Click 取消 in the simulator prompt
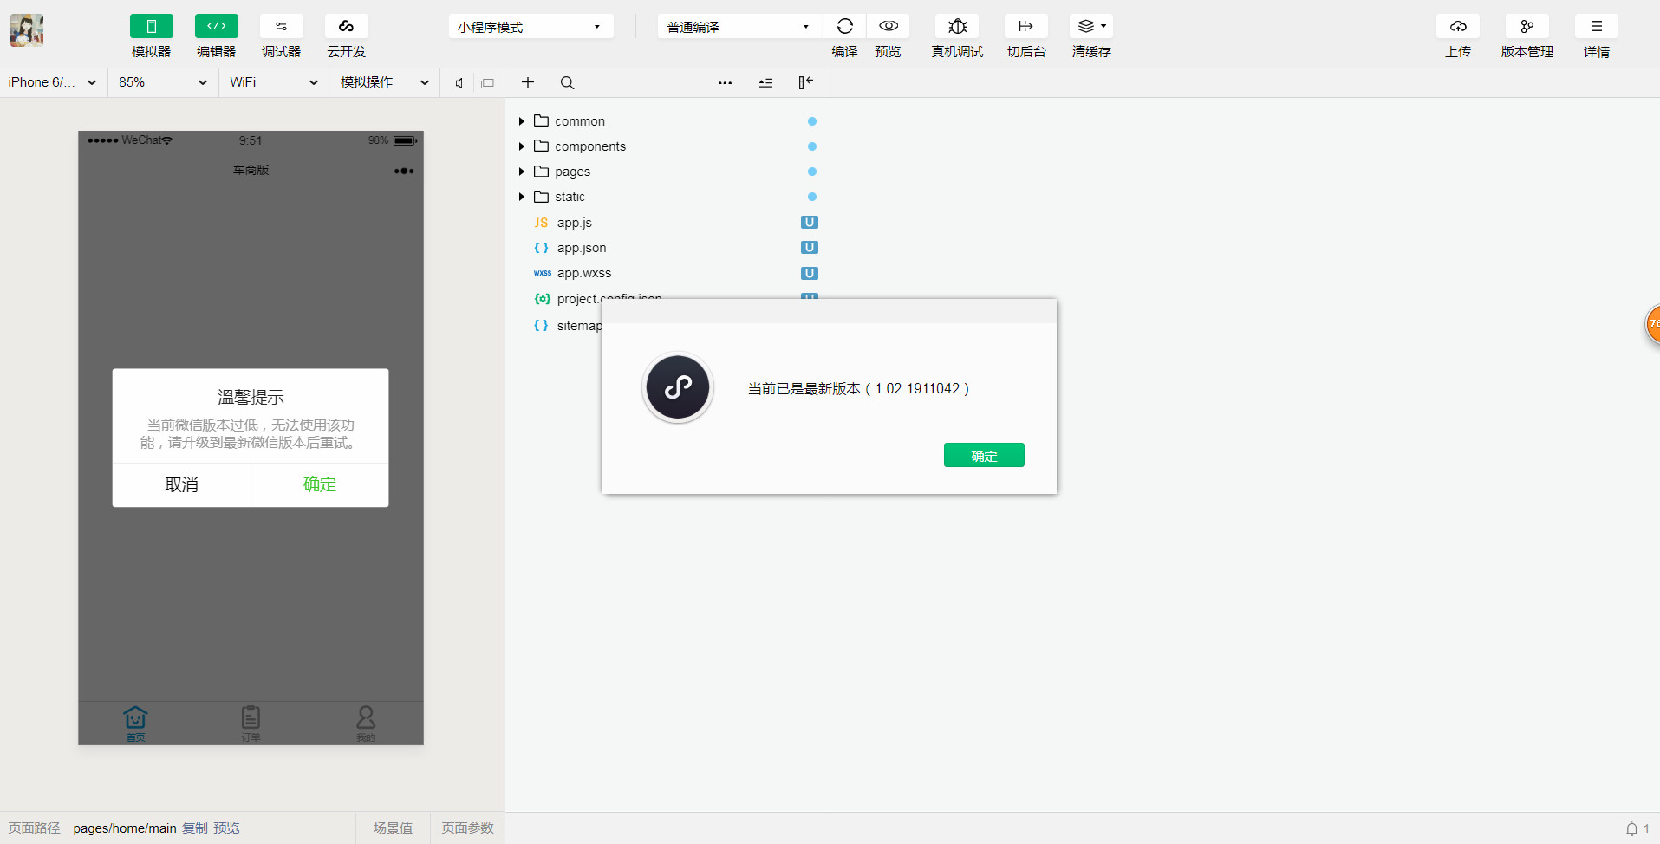This screenshot has height=844, width=1660. tap(181, 484)
